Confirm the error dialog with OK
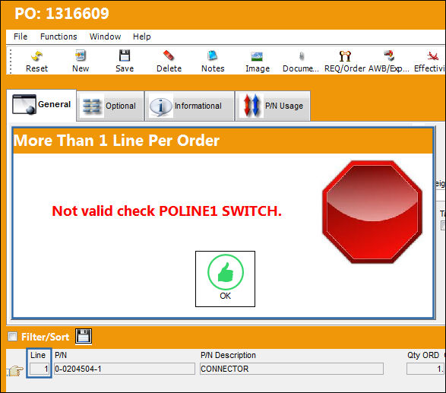 click(225, 279)
